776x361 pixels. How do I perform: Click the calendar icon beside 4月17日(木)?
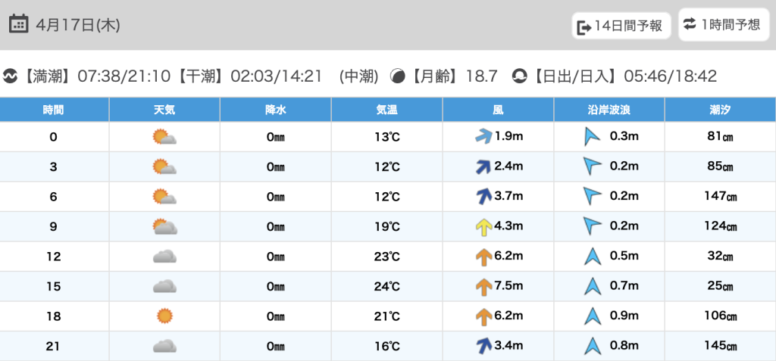click(x=19, y=24)
